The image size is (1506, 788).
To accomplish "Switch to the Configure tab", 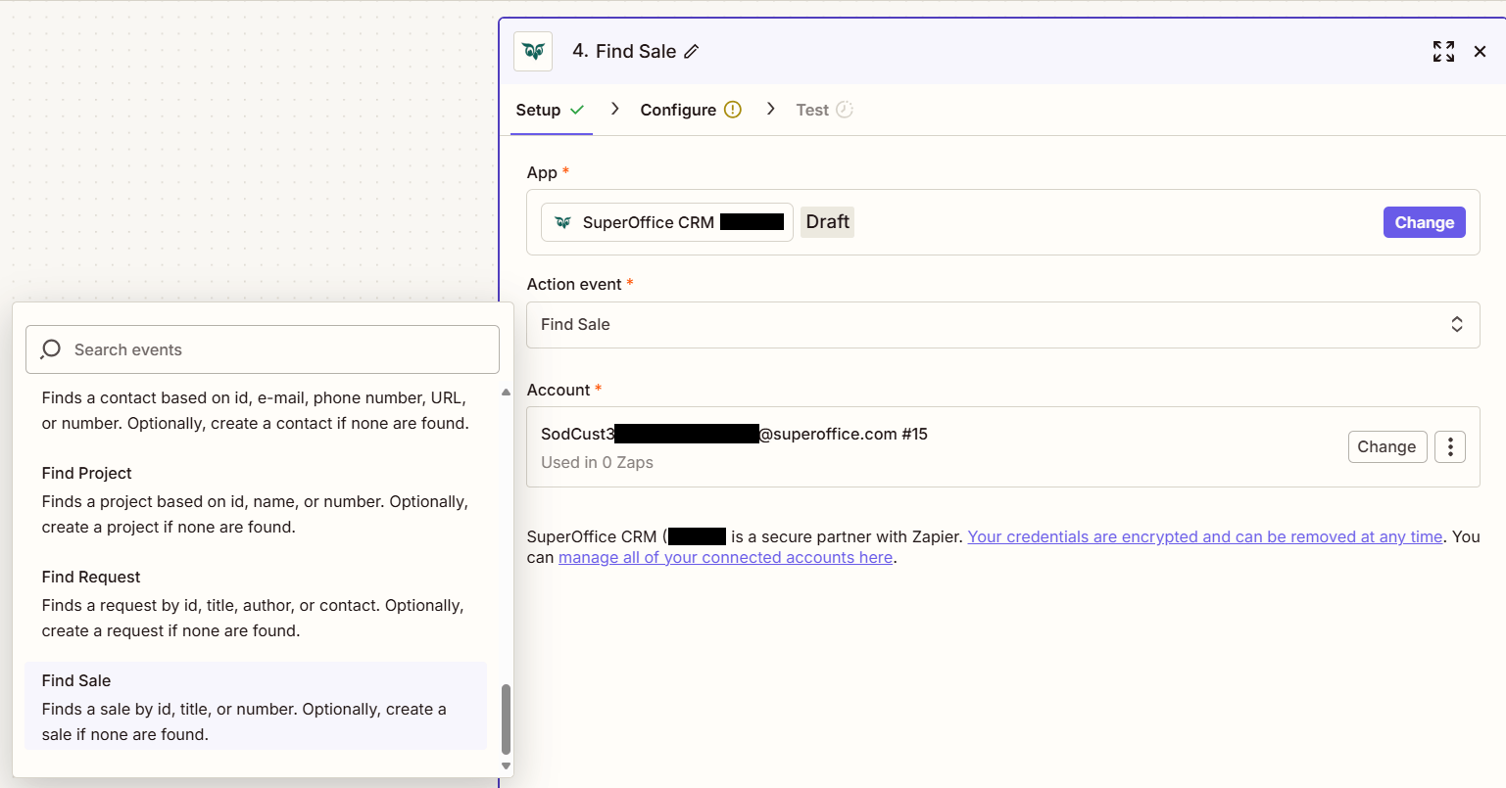I will click(679, 110).
